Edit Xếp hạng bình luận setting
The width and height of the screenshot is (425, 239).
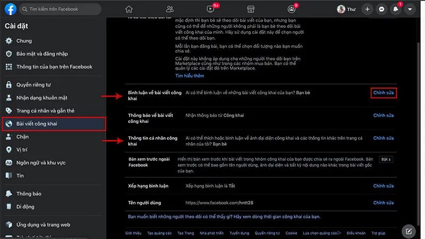(x=383, y=186)
